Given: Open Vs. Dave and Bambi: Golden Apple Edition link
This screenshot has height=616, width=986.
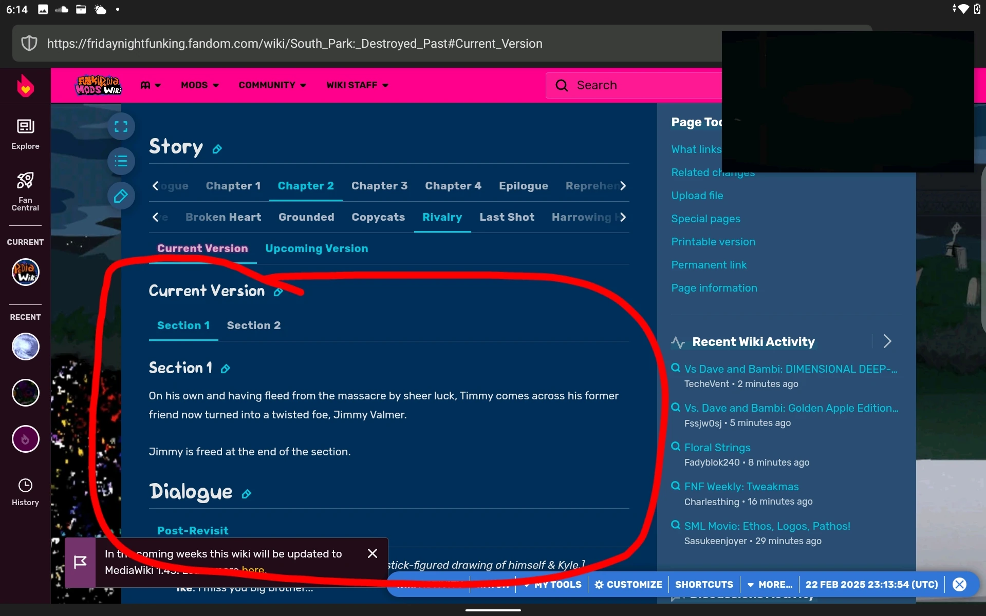Looking at the screenshot, I should (x=791, y=408).
